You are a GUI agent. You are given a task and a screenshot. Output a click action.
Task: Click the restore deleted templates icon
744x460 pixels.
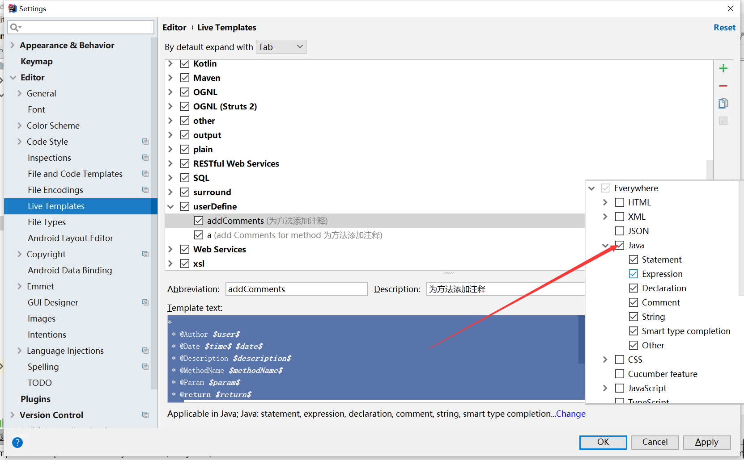[x=723, y=121]
